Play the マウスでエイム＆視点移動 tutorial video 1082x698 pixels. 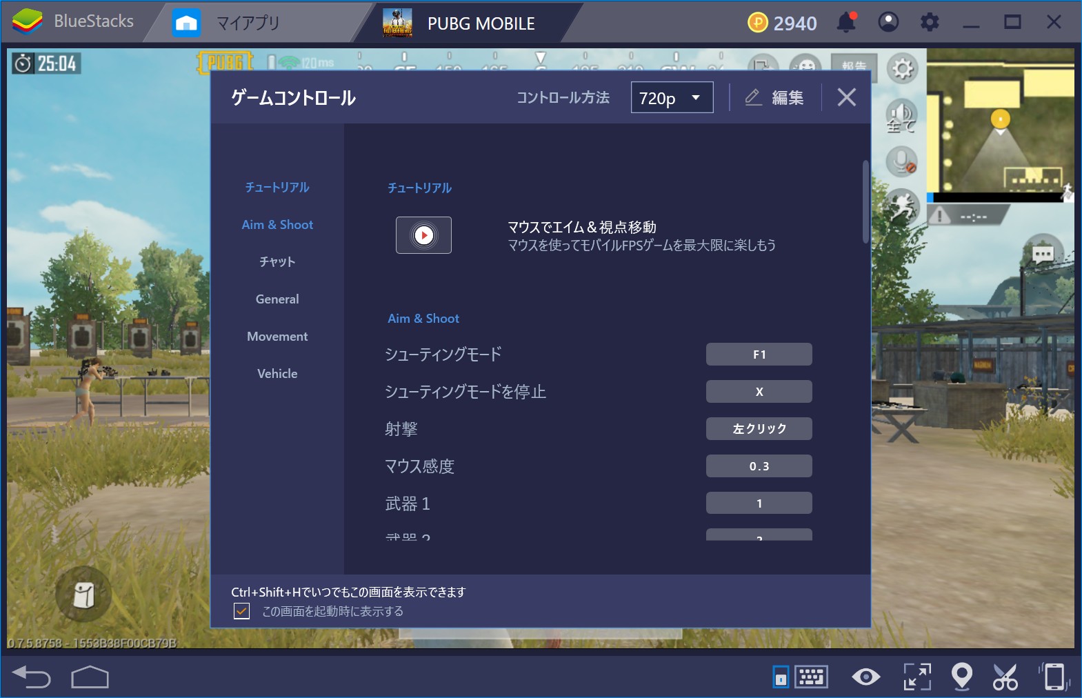click(423, 235)
